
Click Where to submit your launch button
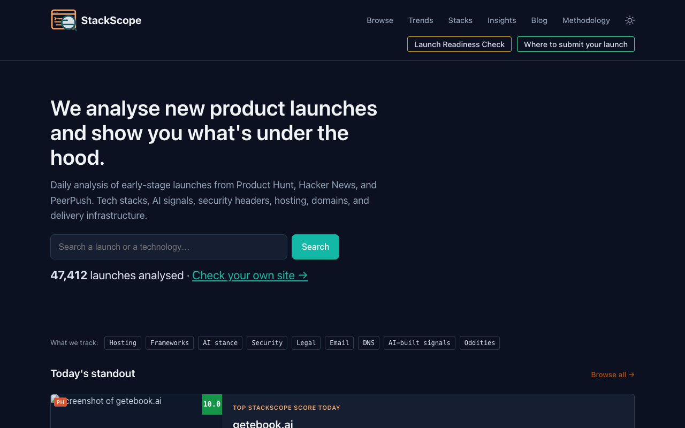(576, 44)
